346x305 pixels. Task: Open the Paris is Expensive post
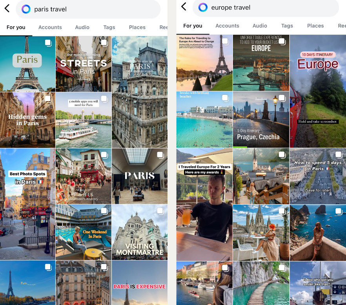click(140, 283)
